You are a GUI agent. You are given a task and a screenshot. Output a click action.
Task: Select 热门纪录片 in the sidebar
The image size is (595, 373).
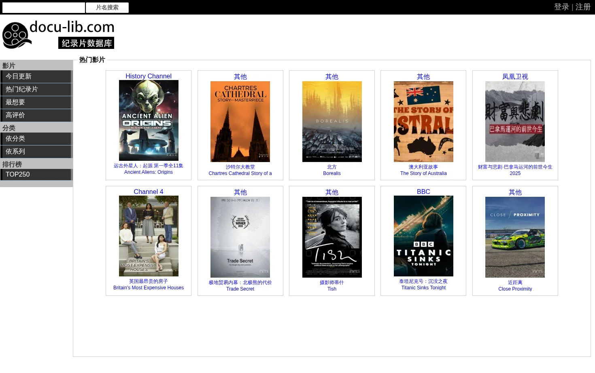pos(36,89)
